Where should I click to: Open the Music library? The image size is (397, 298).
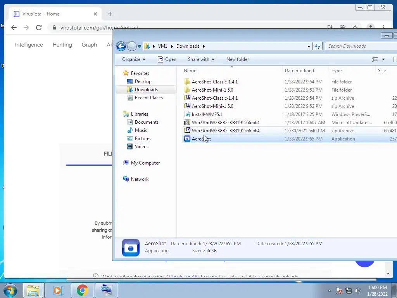[x=137, y=130]
